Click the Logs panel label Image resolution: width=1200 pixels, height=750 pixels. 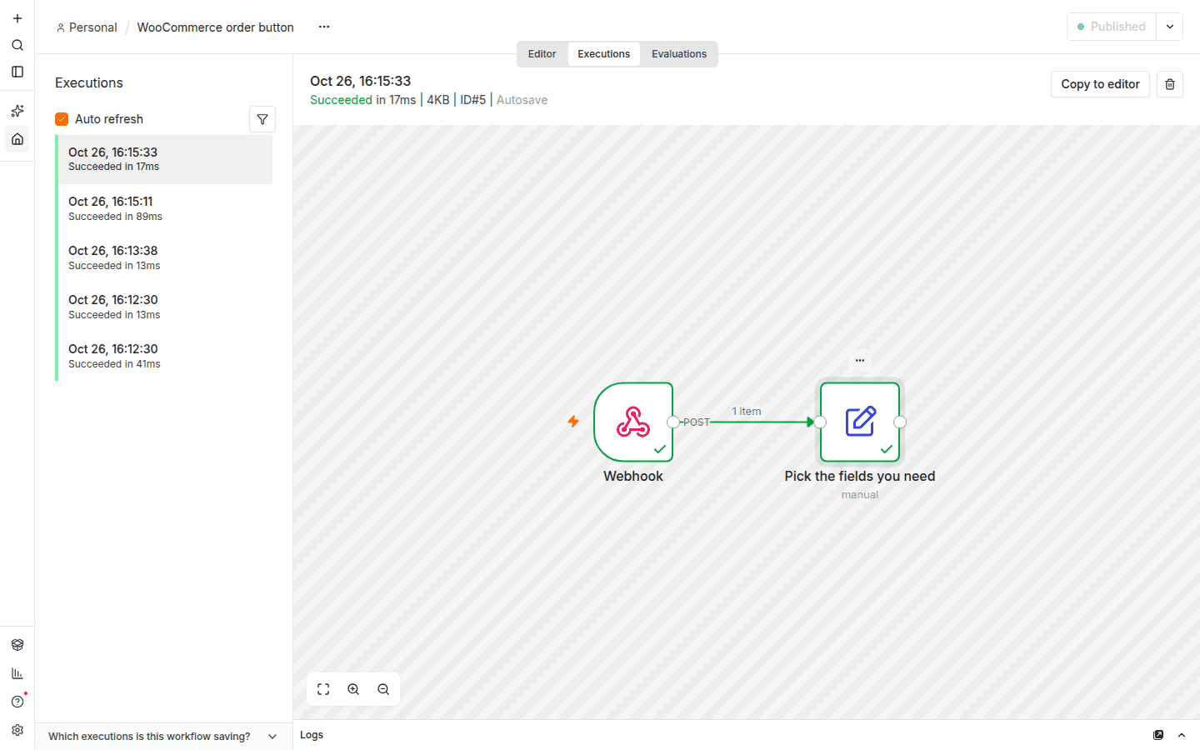point(312,735)
